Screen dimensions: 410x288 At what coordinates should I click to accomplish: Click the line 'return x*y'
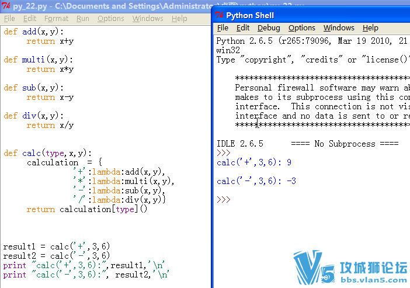50,70
